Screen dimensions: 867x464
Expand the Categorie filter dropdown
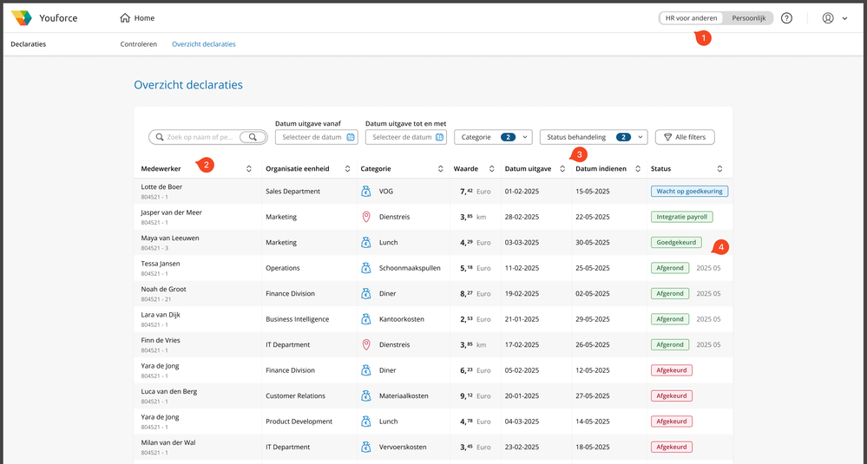tap(493, 137)
